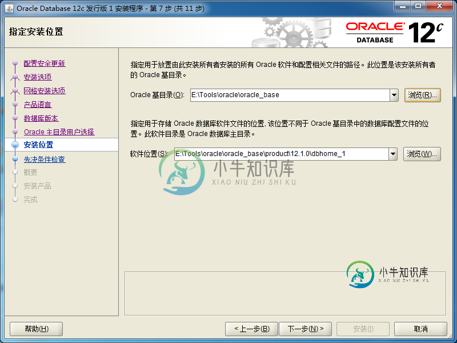Click the step dot beside Oracle 主目录用户选择
The width and height of the screenshot is (457, 343).
coord(15,132)
